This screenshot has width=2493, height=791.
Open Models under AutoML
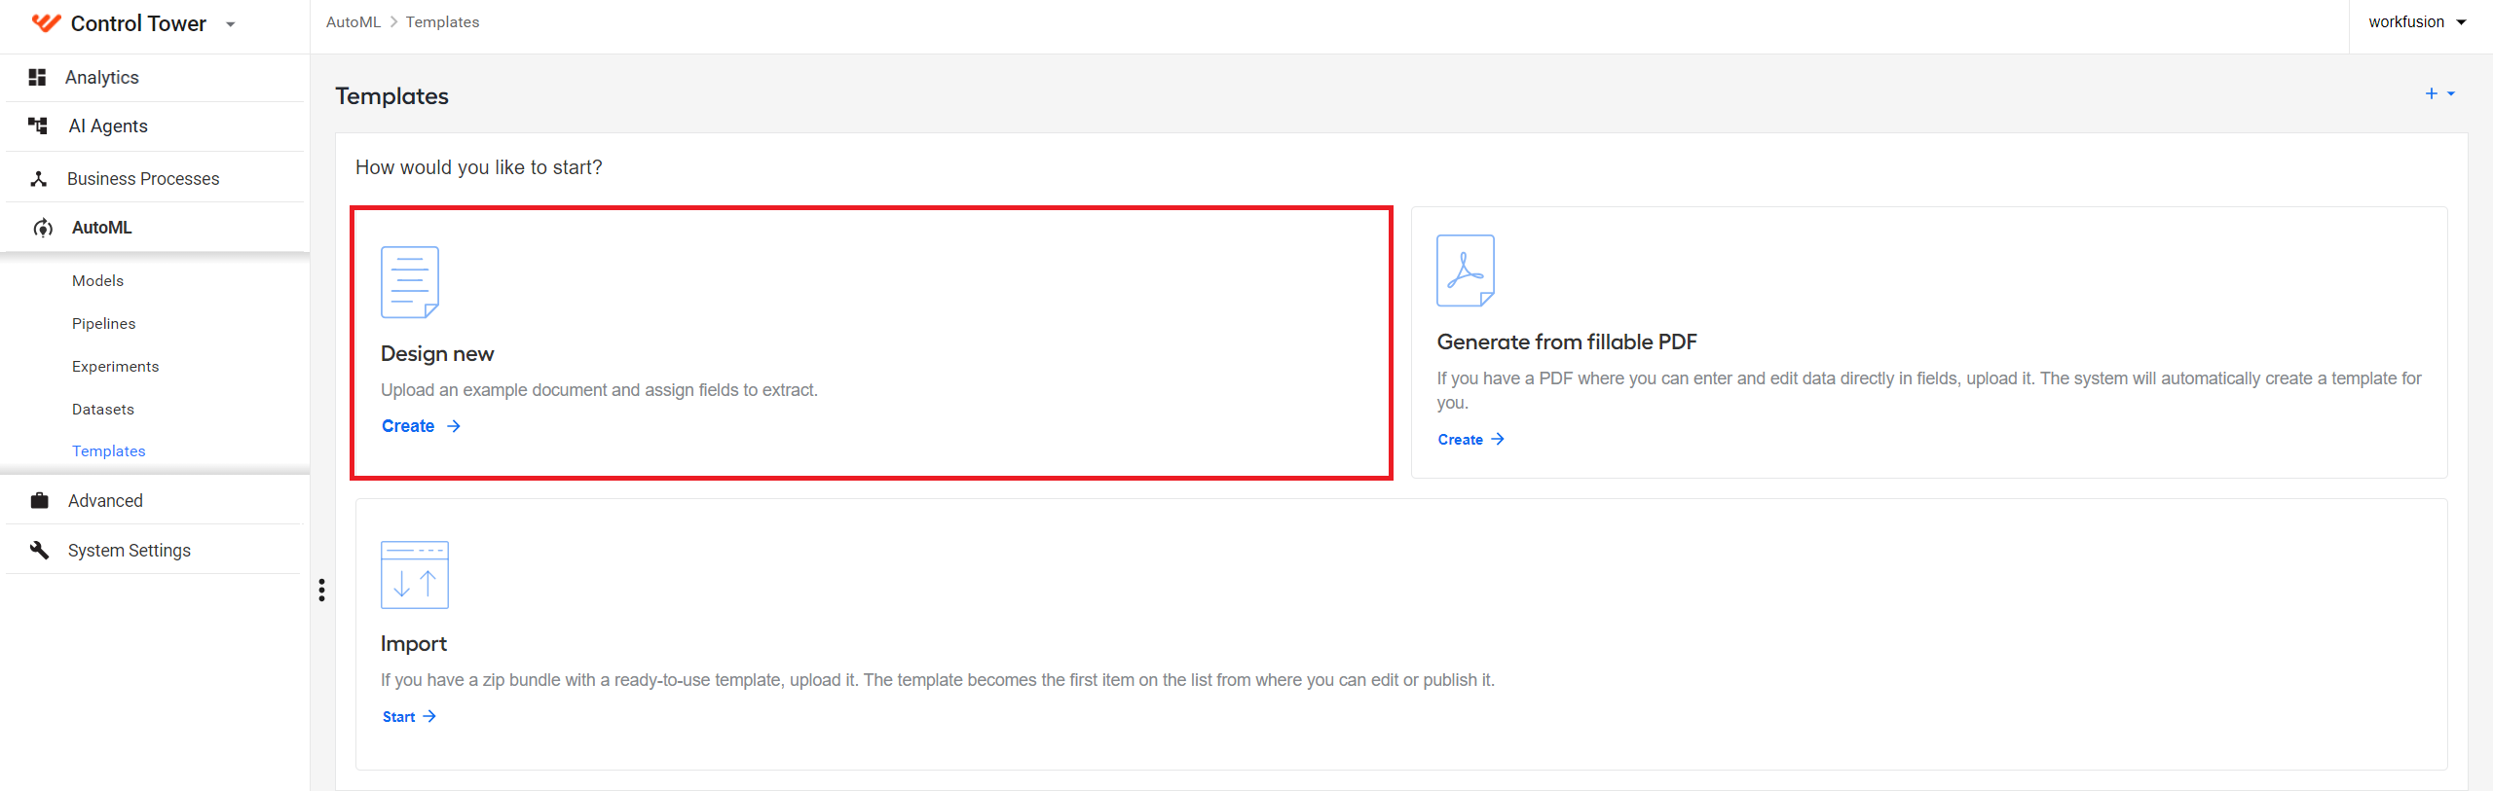click(x=97, y=281)
